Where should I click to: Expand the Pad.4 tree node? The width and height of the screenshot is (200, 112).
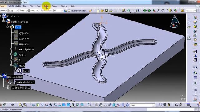[15, 71]
